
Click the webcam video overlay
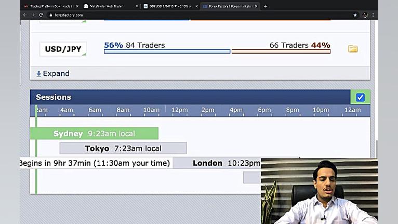320,191
